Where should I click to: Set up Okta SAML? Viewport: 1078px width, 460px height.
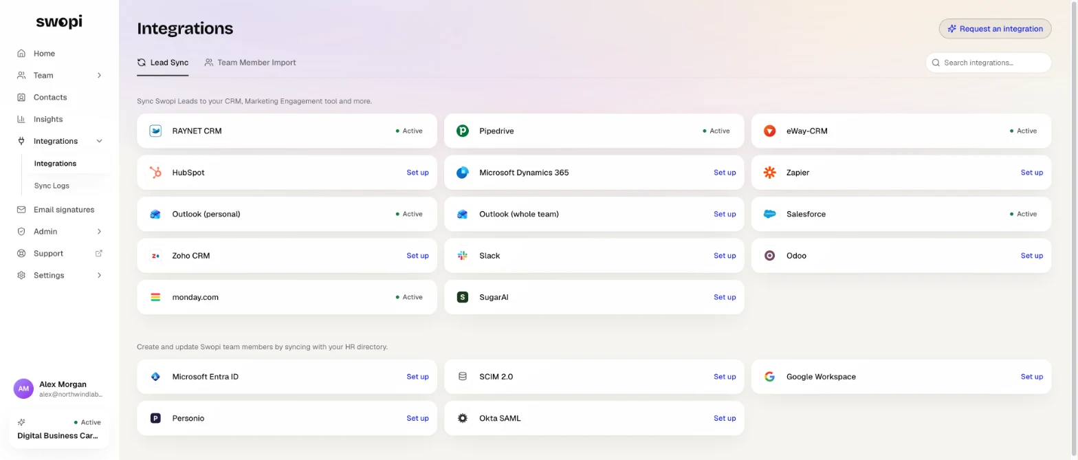[x=725, y=418]
